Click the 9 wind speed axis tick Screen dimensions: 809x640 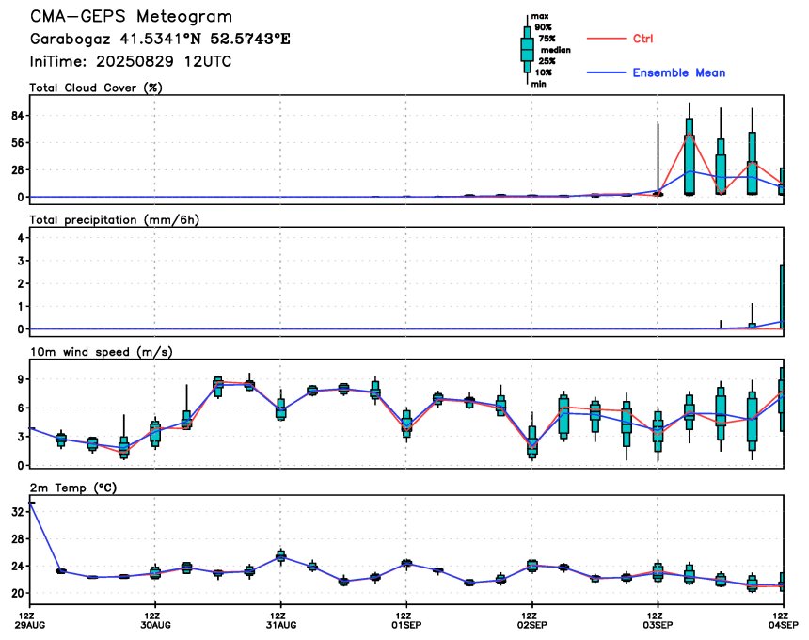pos(21,379)
